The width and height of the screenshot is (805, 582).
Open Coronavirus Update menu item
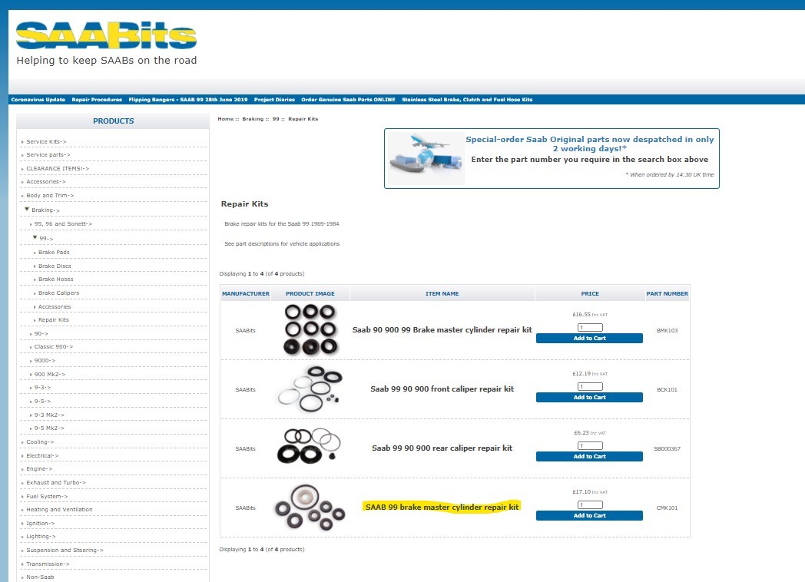click(38, 100)
